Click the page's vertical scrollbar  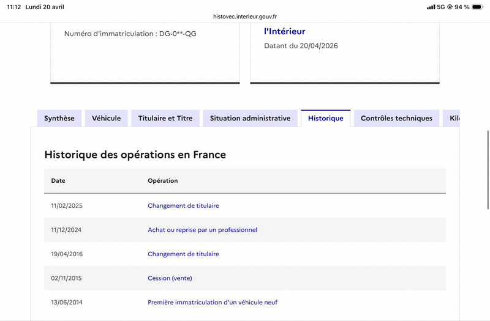(x=488, y=170)
